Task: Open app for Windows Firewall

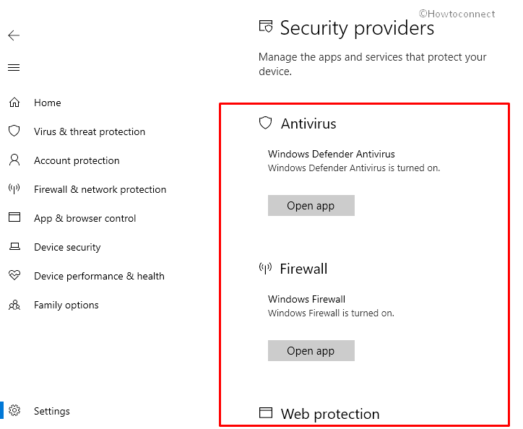Action: point(311,351)
